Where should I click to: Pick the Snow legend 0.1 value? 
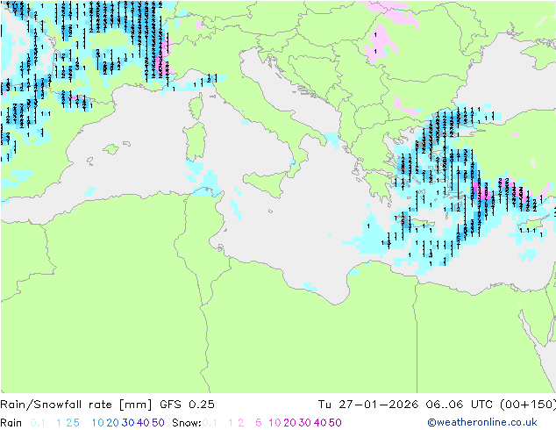click(210, 423)
